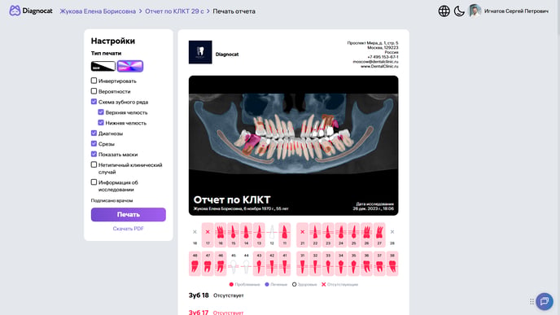The height and width of the screenshot is (315, 560).
Task: Go to patient Жукова Елена Борисовна breadcrumb
Action: [x=98, y=11]
